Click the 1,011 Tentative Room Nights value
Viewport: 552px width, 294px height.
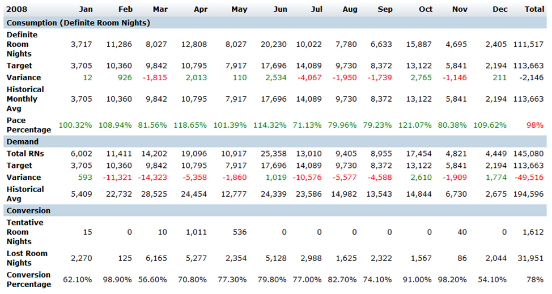[x=197, y=232]
